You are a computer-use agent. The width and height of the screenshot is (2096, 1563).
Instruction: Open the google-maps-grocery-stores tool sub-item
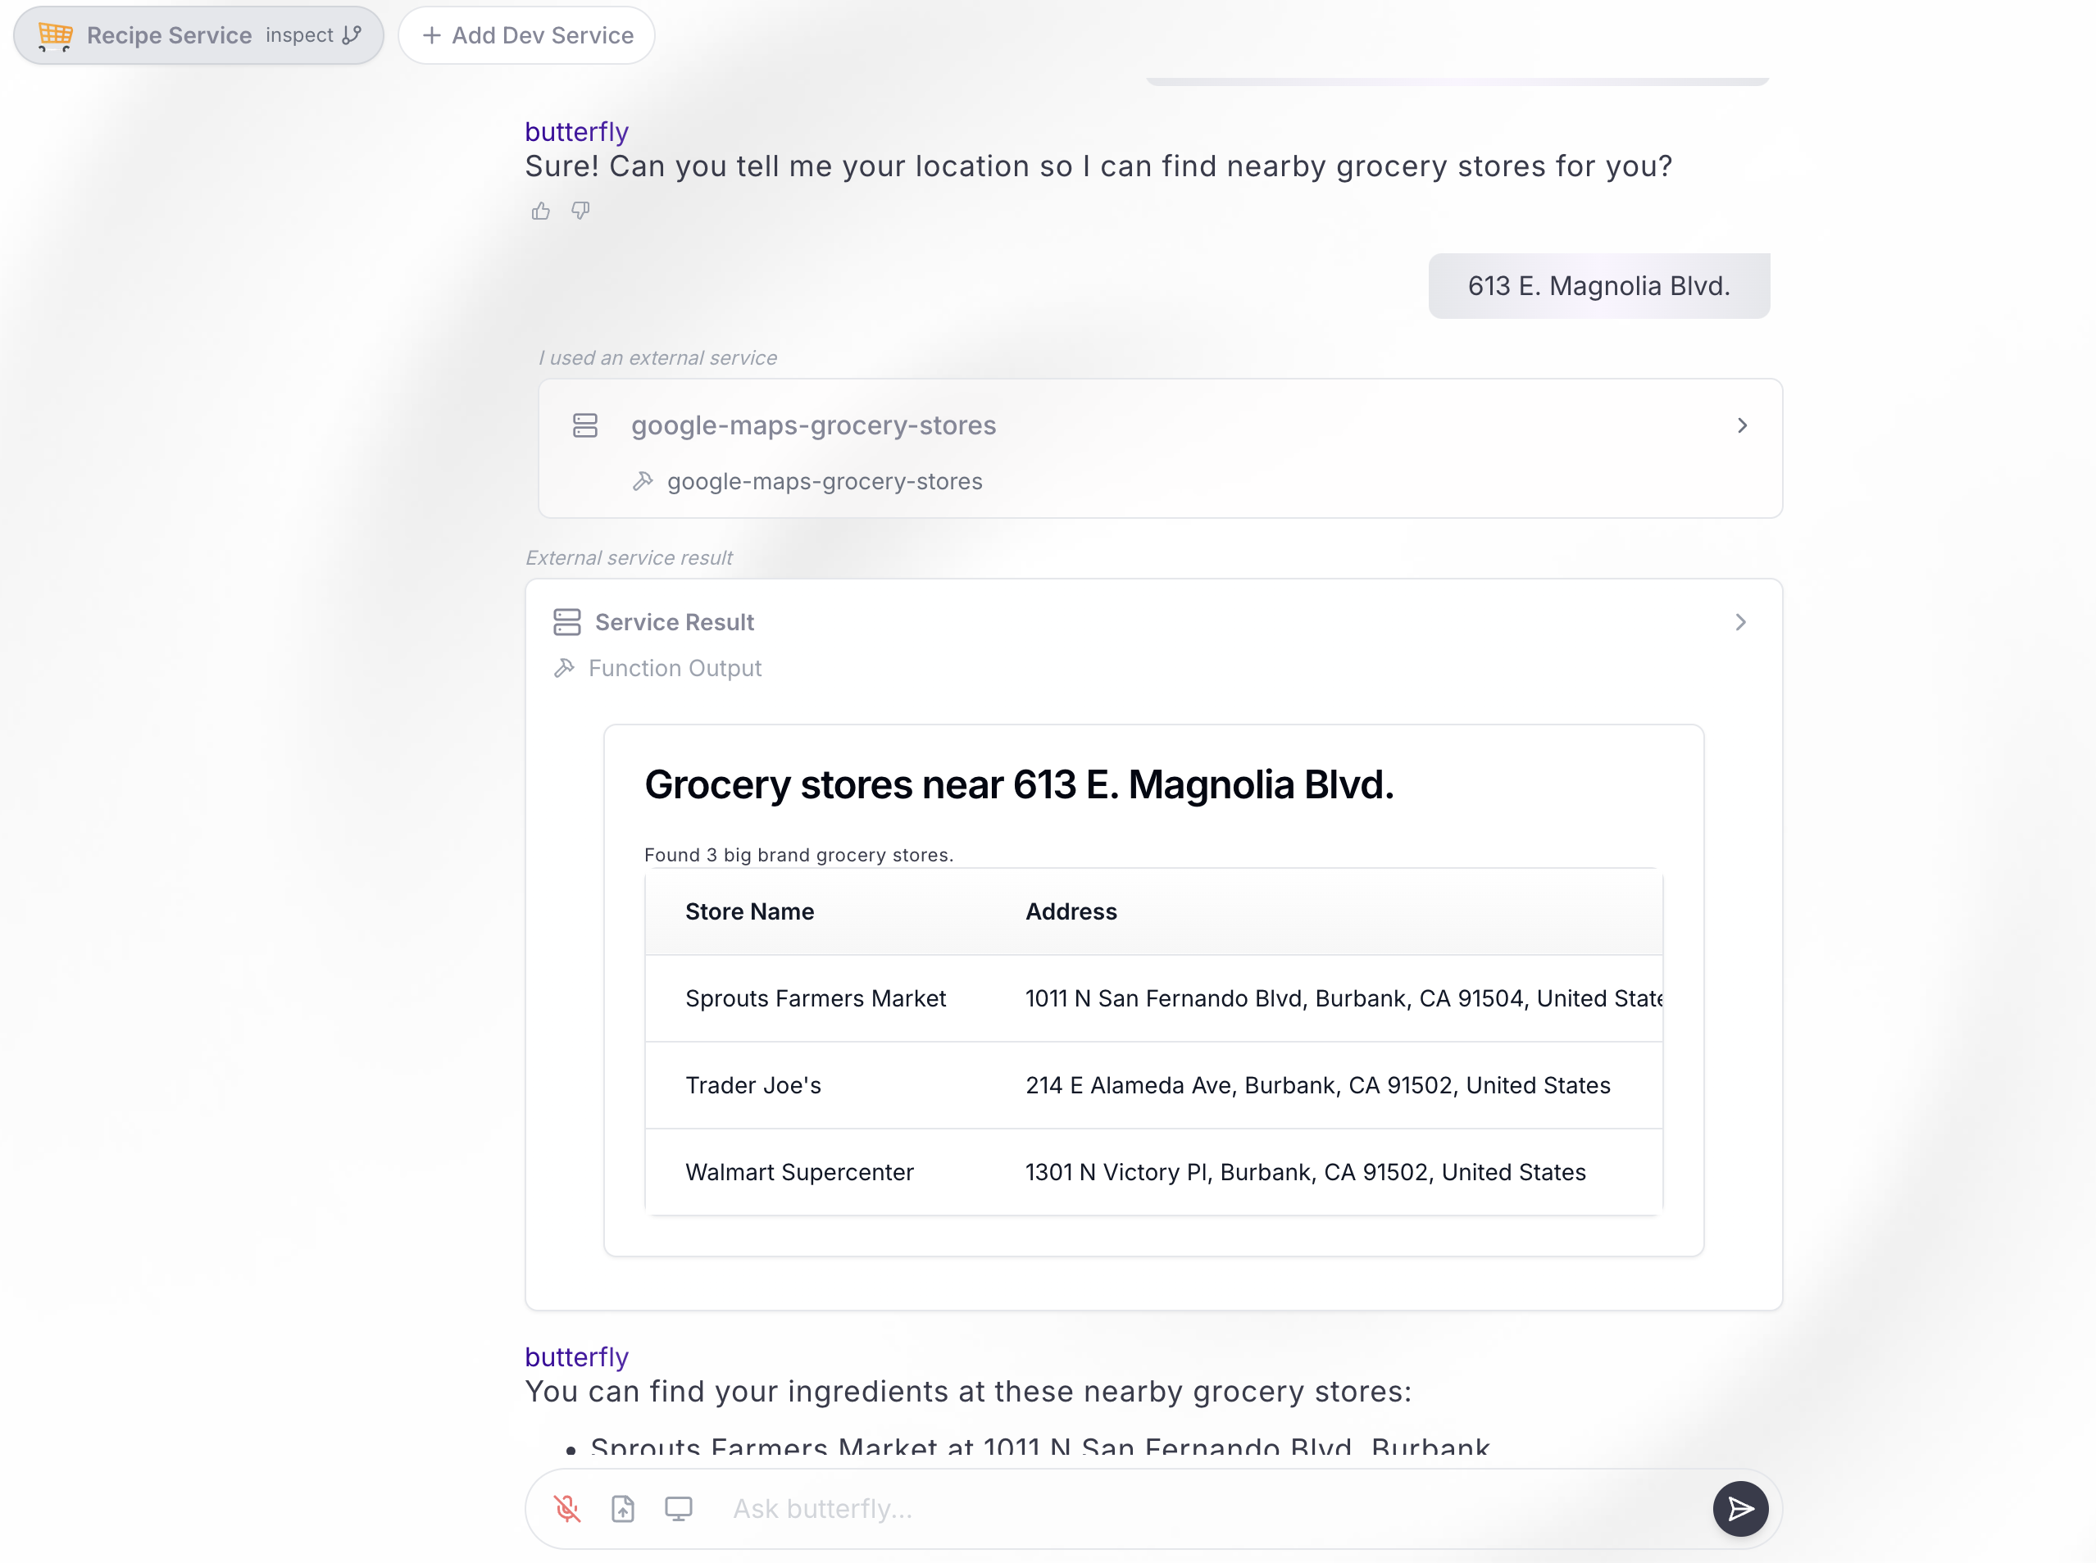tap(824, 482)
